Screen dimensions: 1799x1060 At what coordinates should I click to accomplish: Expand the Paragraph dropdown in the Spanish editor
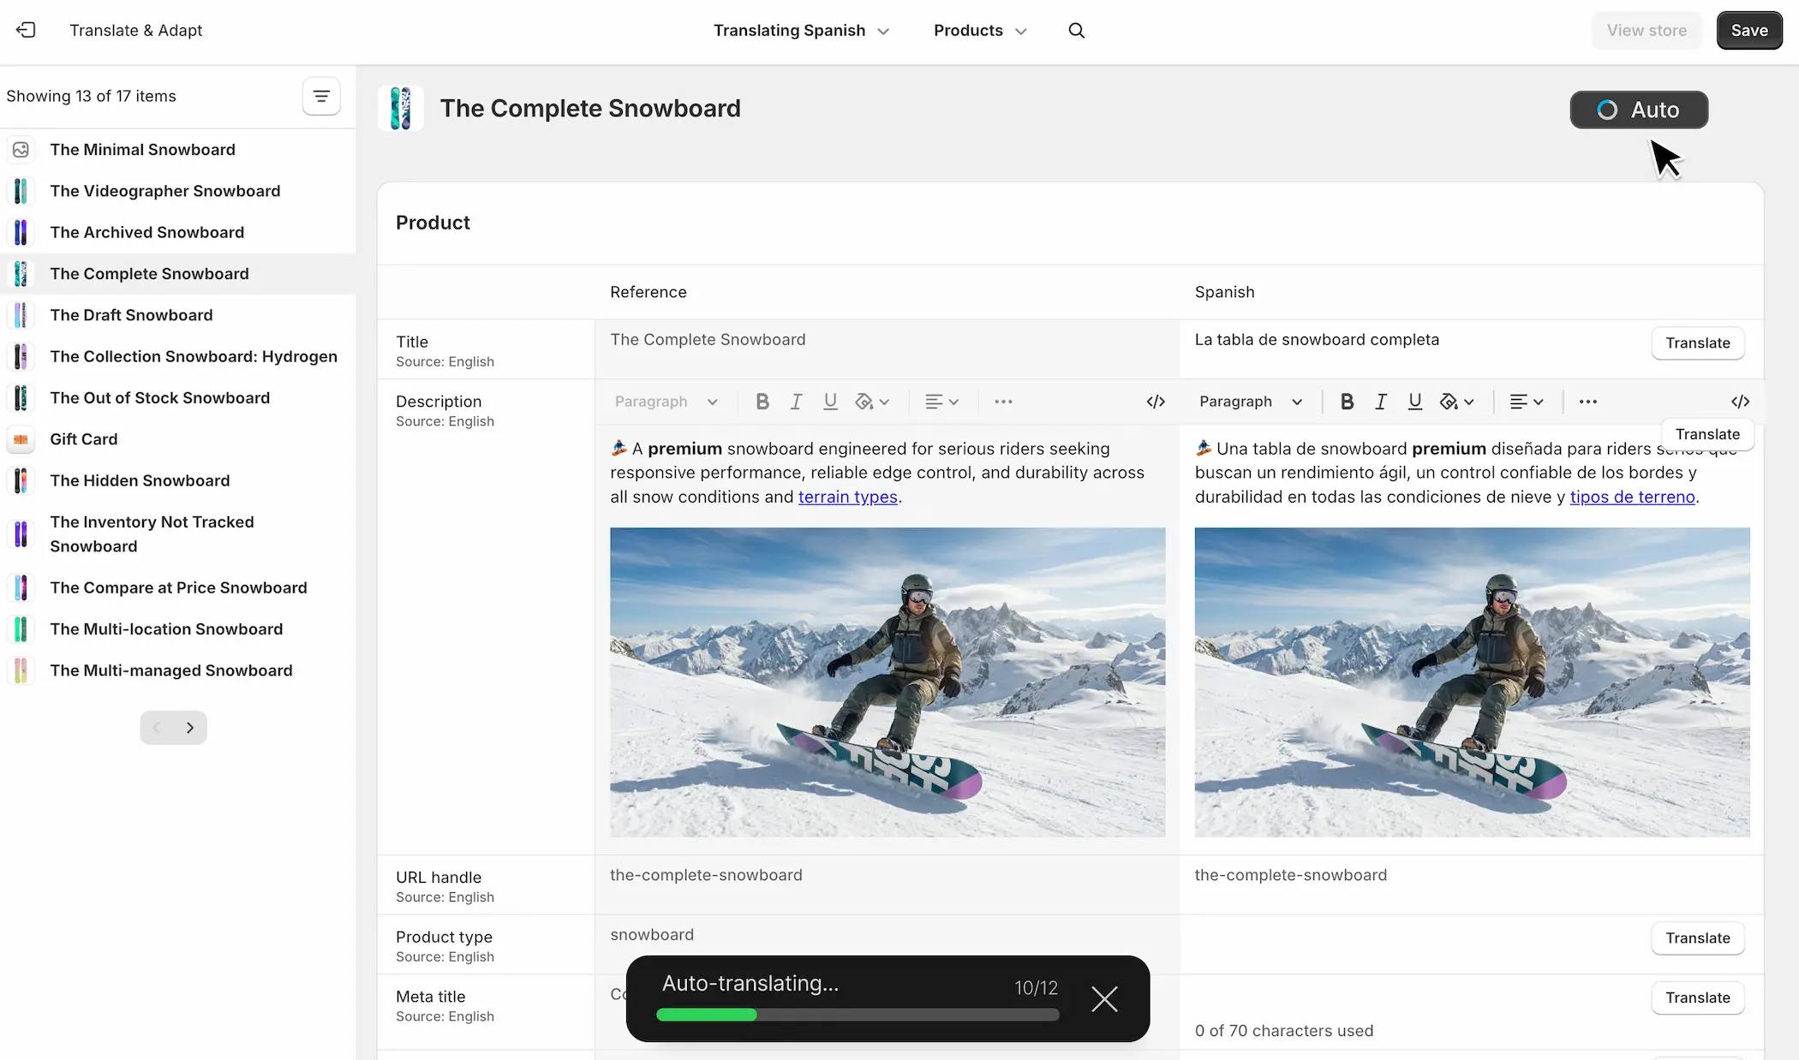click(x=1250, y=402)
